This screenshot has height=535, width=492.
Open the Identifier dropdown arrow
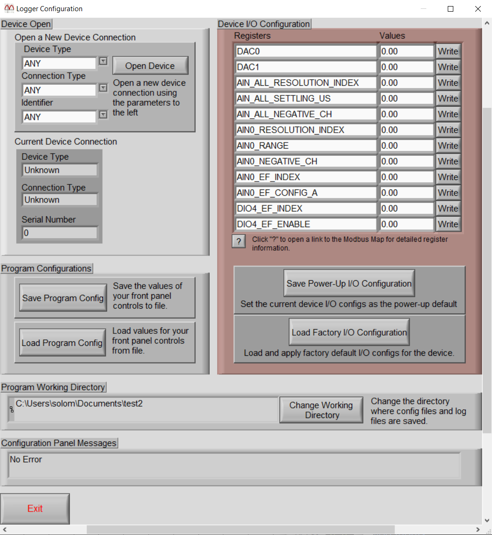pos(103,114)
